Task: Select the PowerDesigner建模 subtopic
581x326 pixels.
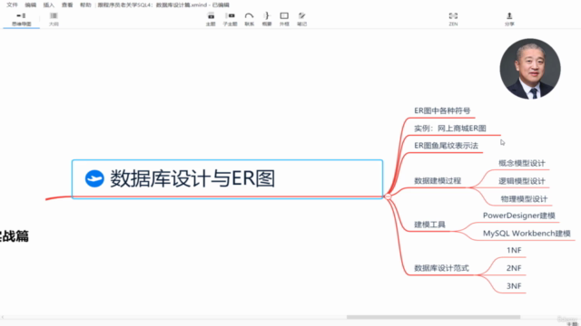Action: [518, 216]
